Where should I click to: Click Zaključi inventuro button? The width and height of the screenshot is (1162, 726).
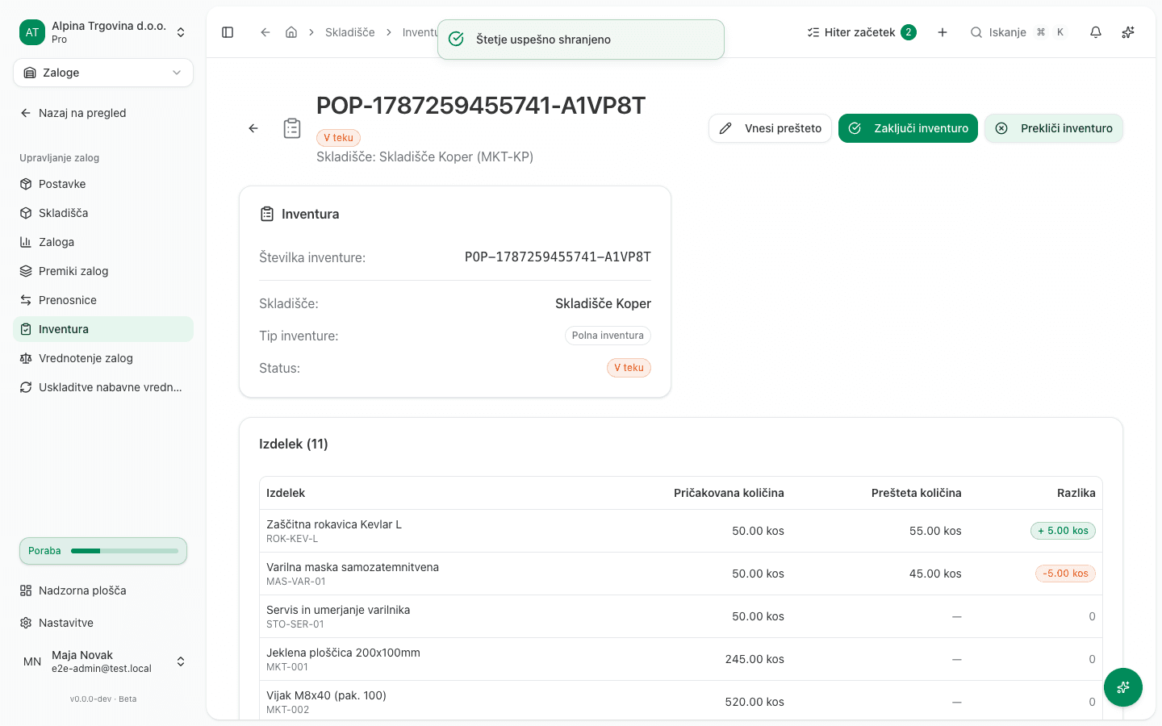pos(908,128)
